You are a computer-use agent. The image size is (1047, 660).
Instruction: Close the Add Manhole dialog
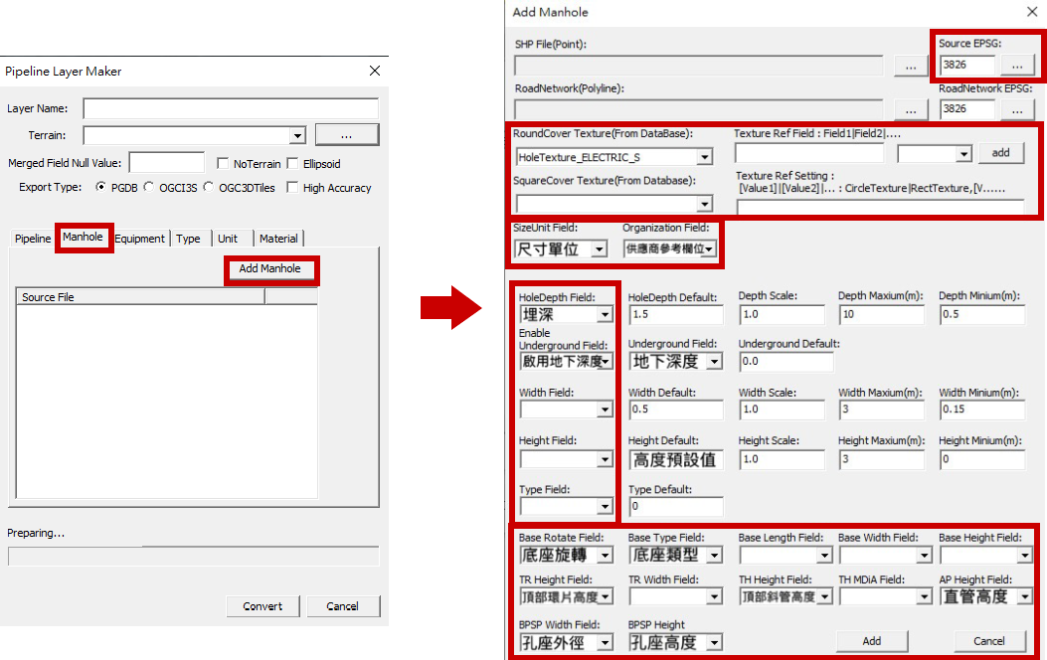pyautogui.click(x=1032, y=12)
